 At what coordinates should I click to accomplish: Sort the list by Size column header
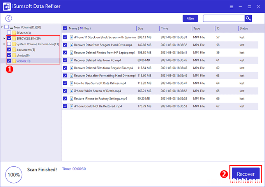coord(147,28)
